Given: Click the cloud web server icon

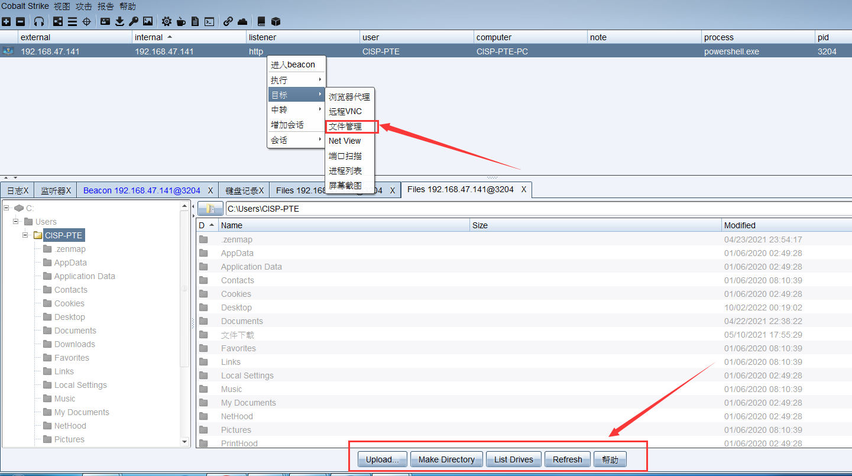Looking at the screenshot, I should (x=242, y=21).
